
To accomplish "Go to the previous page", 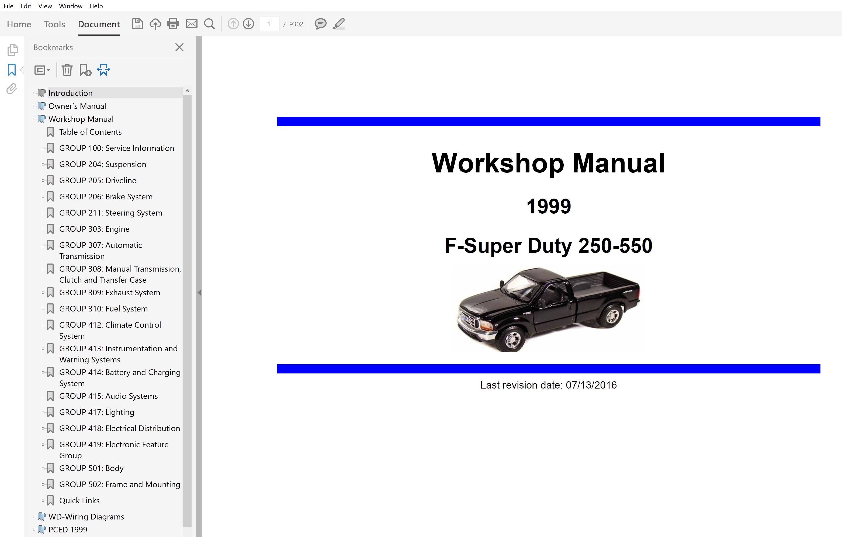I will (x=233, y=24).
